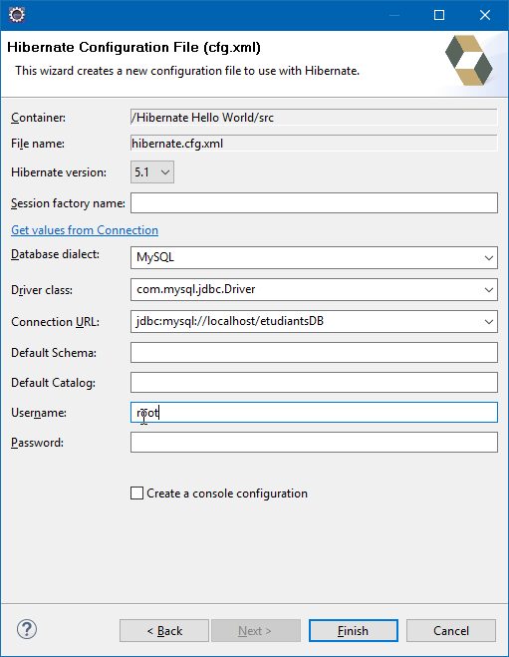Click the jdbc:mysql://localhost/etudiantsDB URL text

pos(230,321)
